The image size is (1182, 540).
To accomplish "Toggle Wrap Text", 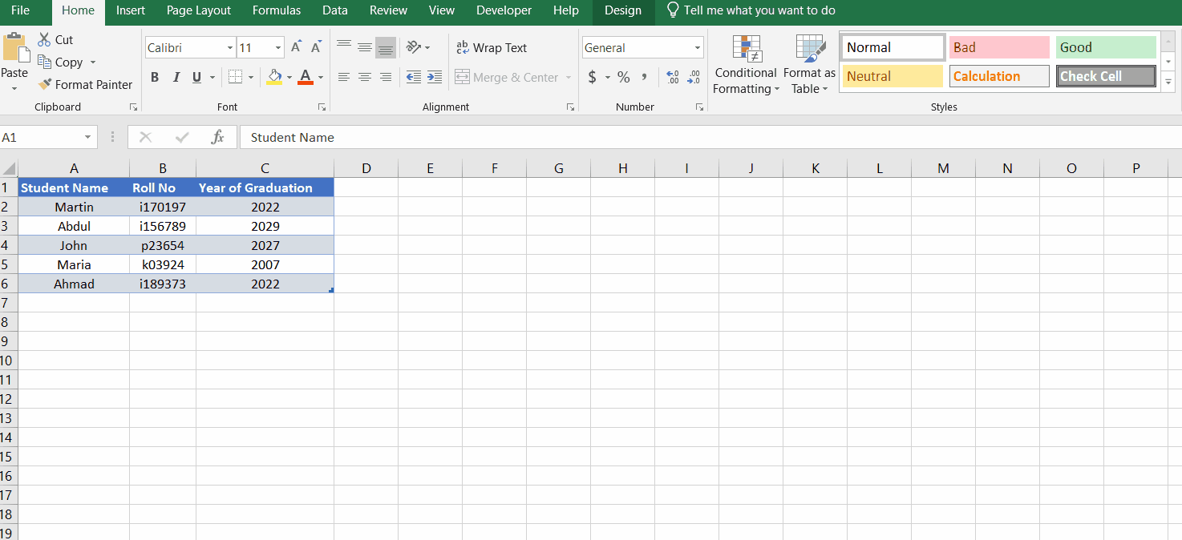I will coord(492,47).
